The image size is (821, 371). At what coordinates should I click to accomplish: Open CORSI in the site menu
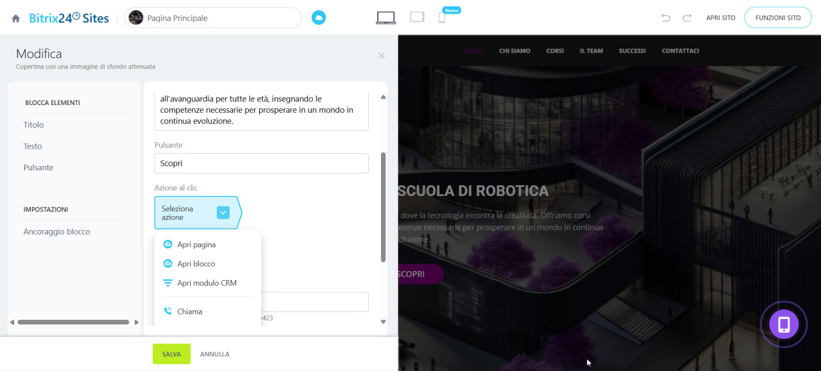555,51
